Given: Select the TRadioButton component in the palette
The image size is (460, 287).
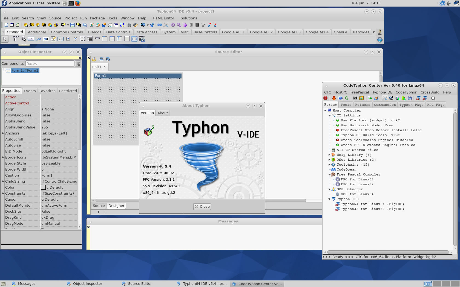Looking at the screenshot, I should [x=75, y=39].
